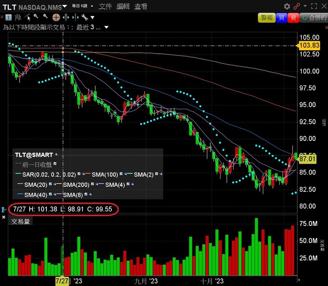Screen dimensions: 328x286
Task: Click the TLT ticker symbol text
Action: coord(10,7)
